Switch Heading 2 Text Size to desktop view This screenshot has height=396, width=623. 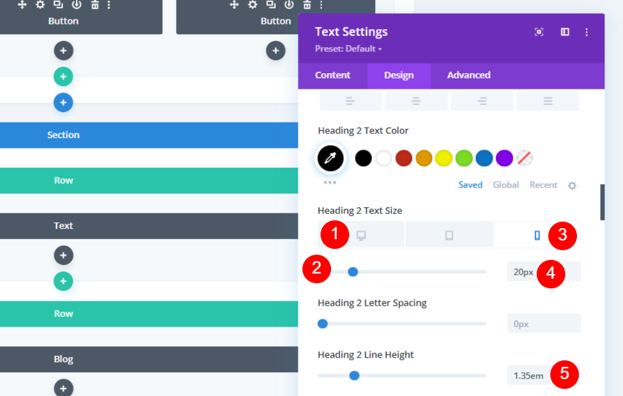[x=361, y=235]
